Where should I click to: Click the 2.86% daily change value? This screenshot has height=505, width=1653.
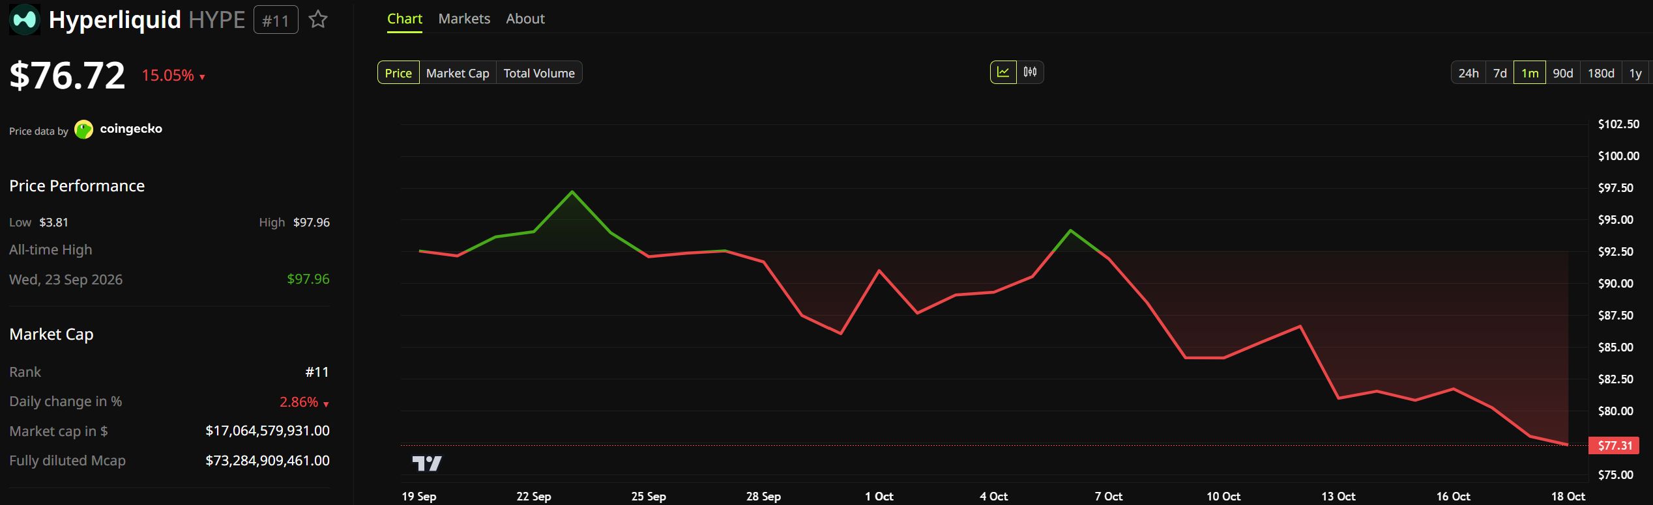pos(299,402)
